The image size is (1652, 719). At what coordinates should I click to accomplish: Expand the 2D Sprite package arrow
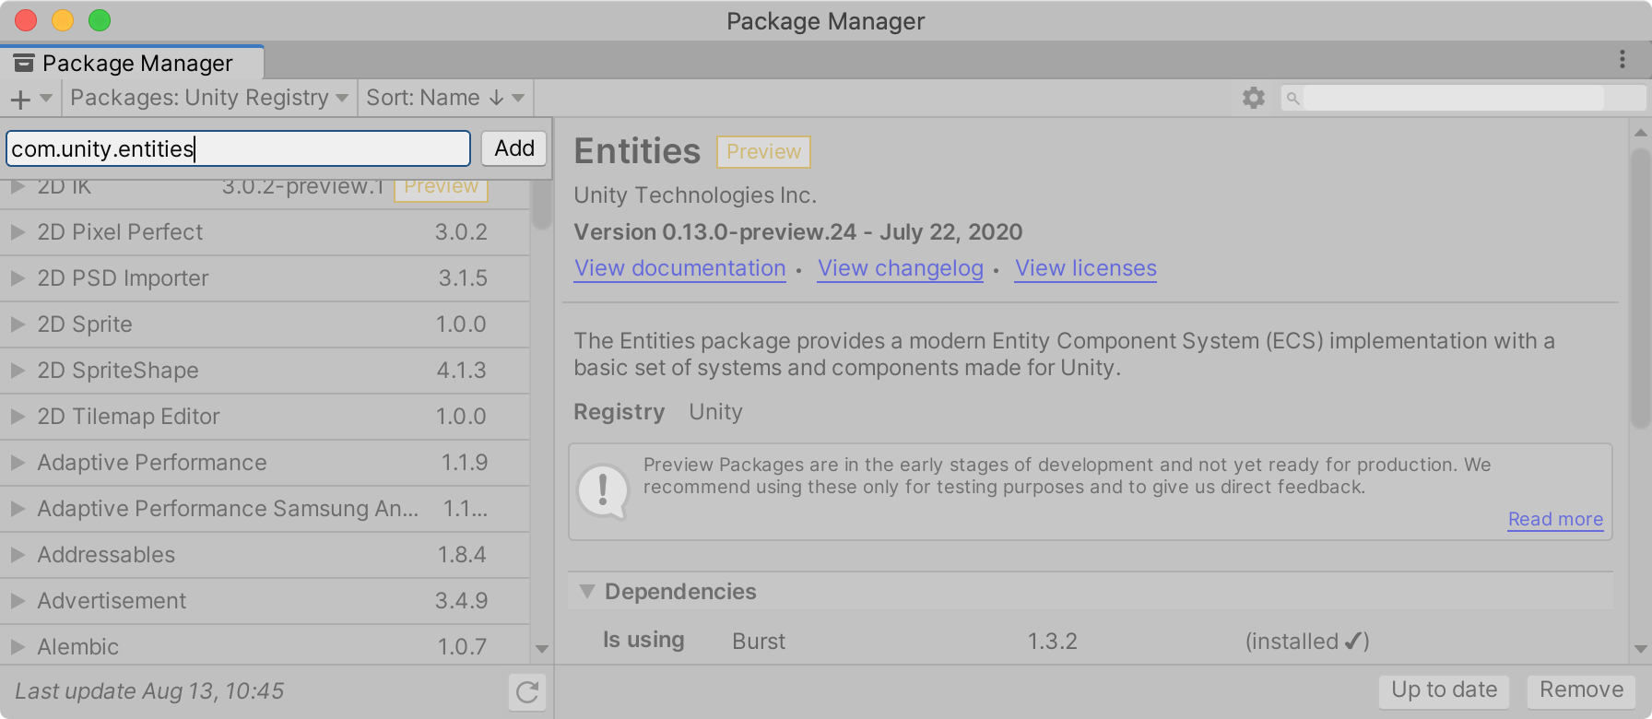[18, 324]
